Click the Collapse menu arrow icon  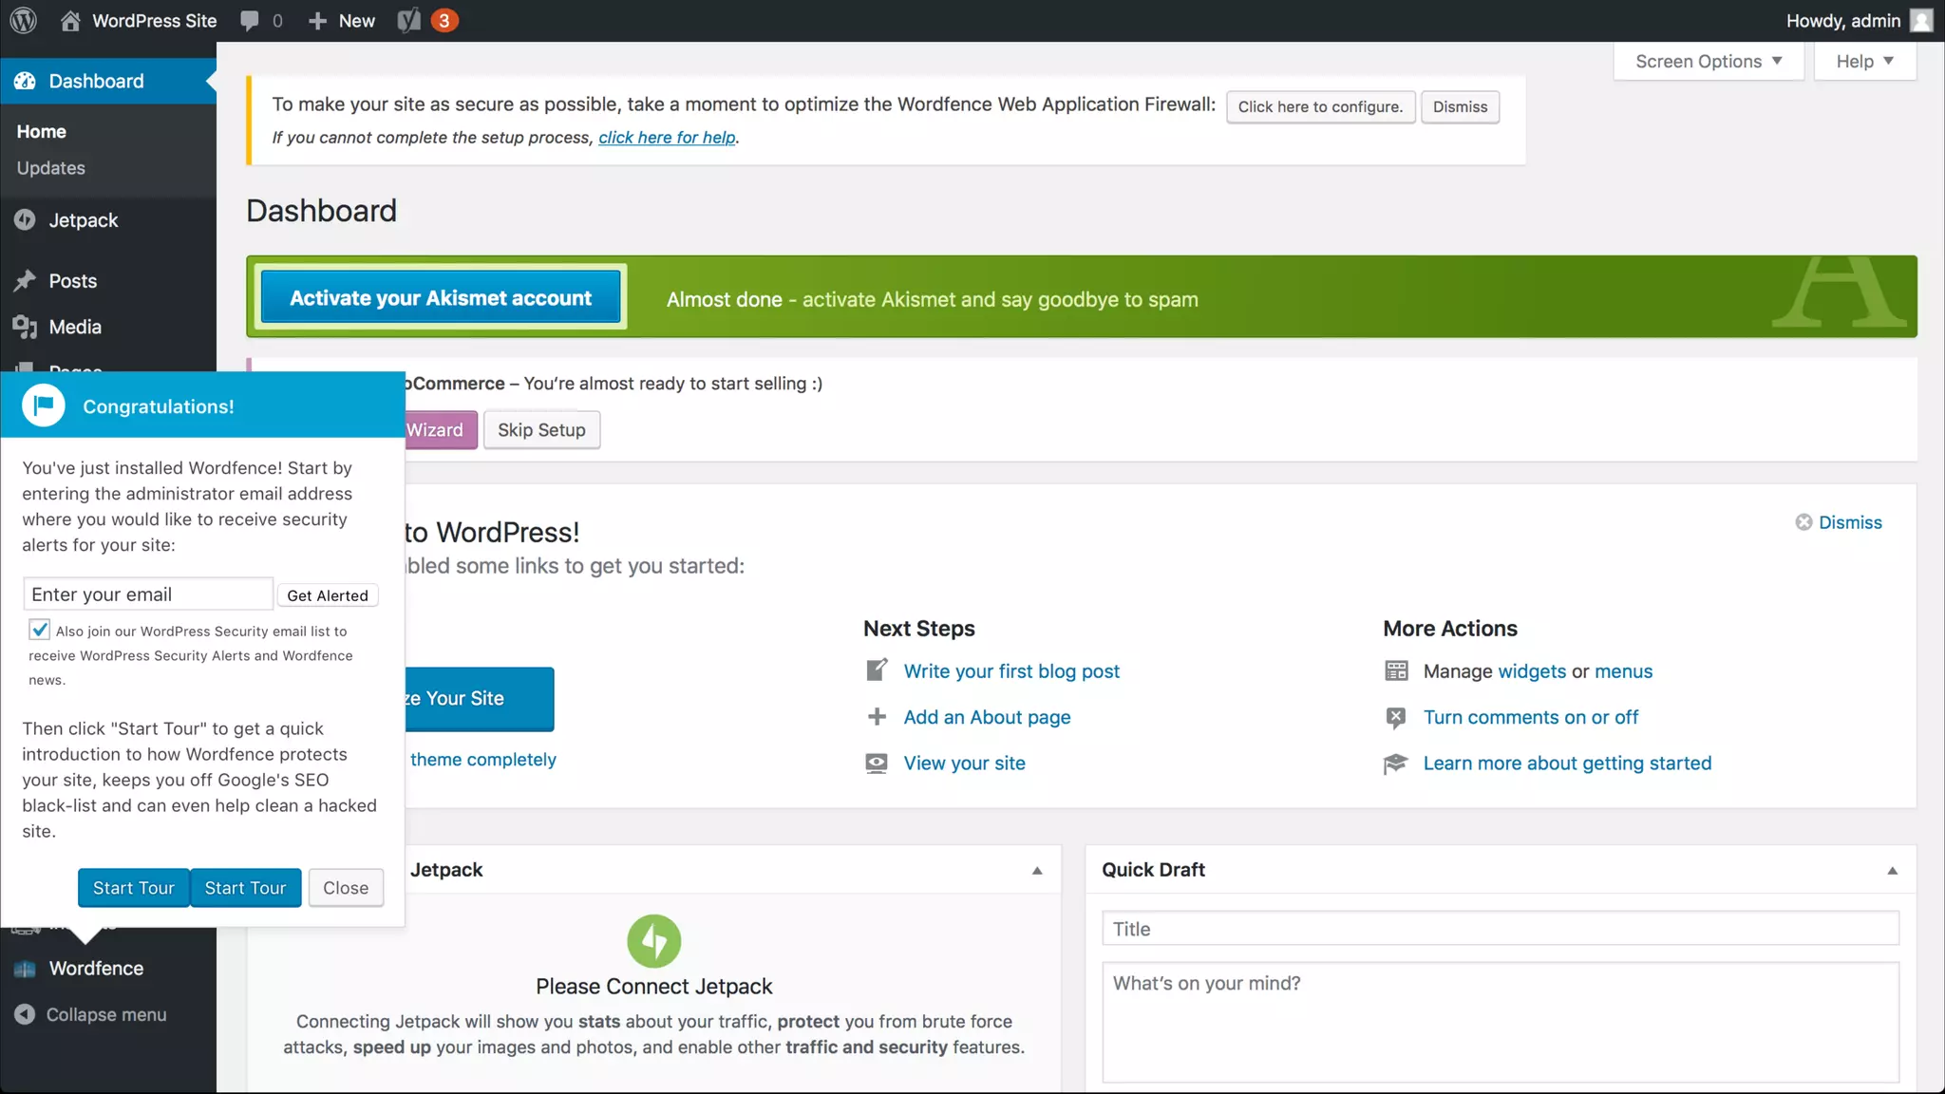tap(25, 1014)
